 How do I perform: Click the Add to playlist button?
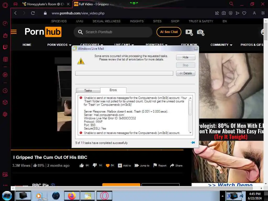point(124,165)
